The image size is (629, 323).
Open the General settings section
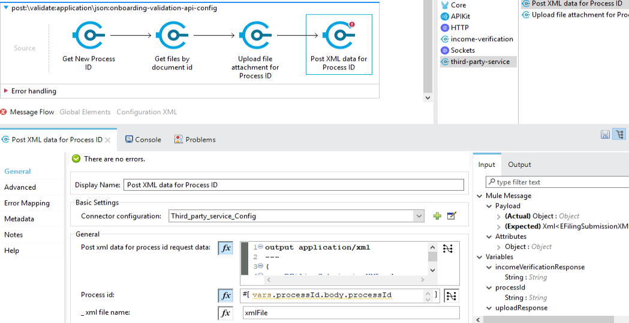click(x=17, y=171)
